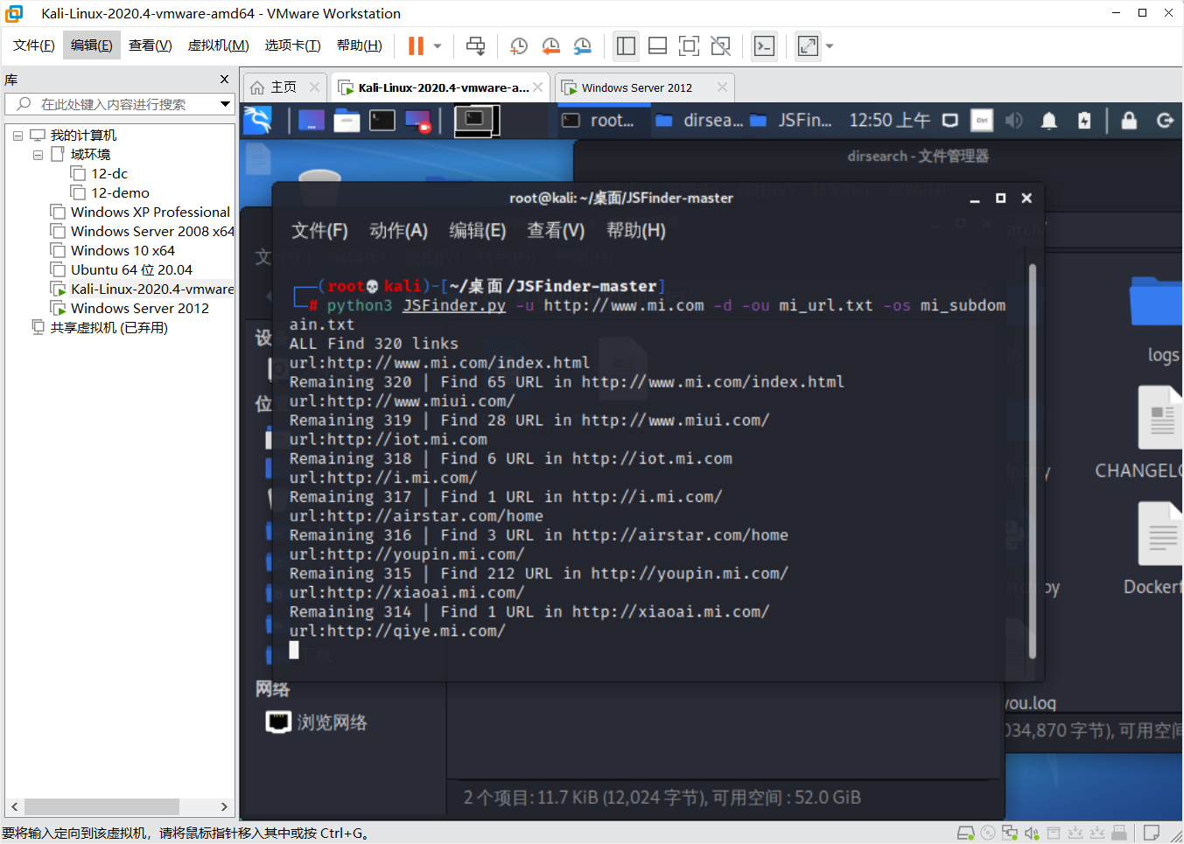Open terminal 动作(A) menu
Image resolution: width=1184 pixels, height=844 pixels.
tap(398, 230)
